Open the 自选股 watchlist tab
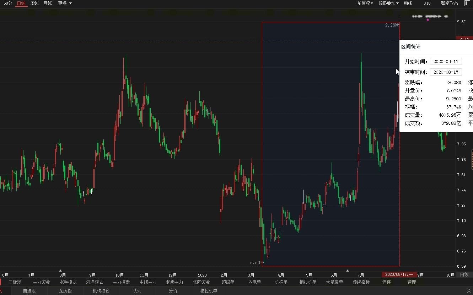 pos(29,291)
